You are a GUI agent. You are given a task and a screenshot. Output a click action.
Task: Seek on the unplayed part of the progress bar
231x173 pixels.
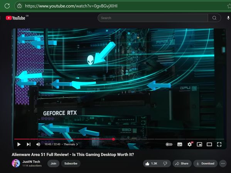tap(169, 139)
